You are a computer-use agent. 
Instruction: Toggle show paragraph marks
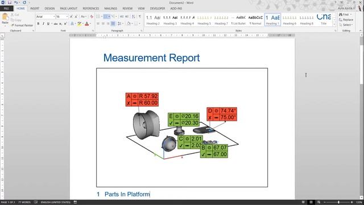click(x=140, y=17)
